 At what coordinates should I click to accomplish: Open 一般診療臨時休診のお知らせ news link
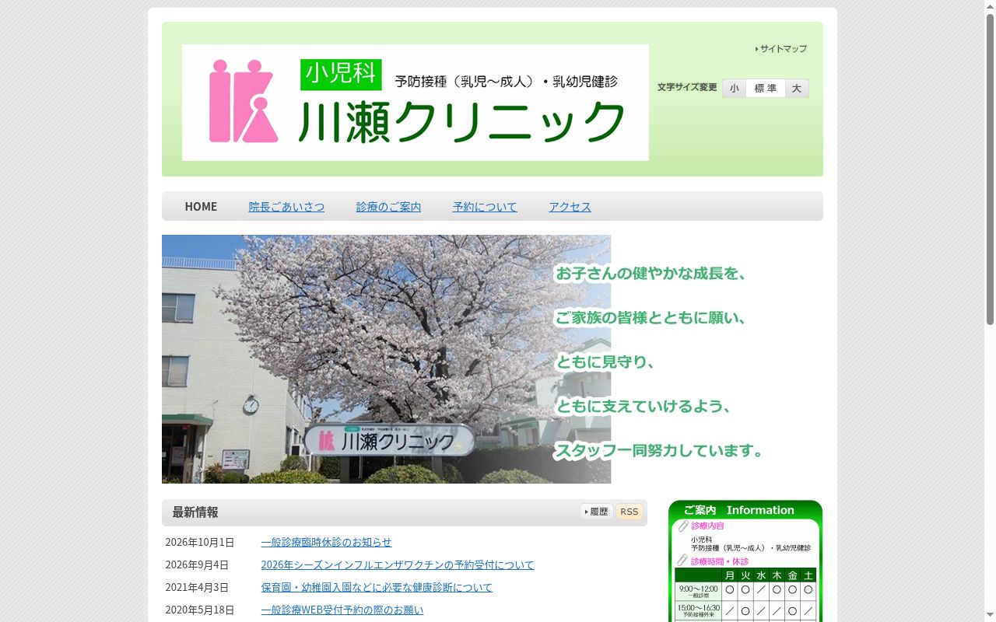click(326, 543)
